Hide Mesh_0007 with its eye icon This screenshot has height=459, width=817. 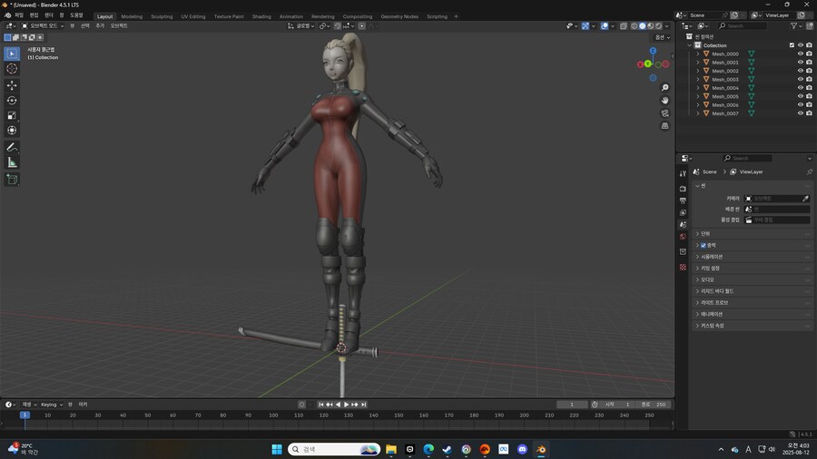[x=801, y=112]
